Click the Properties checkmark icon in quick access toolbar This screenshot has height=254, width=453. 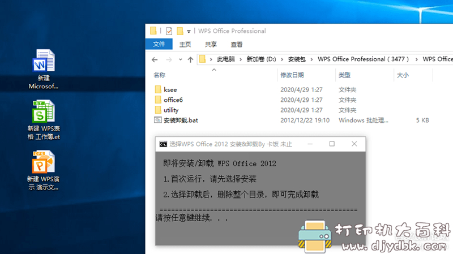(x=169, y=31)
